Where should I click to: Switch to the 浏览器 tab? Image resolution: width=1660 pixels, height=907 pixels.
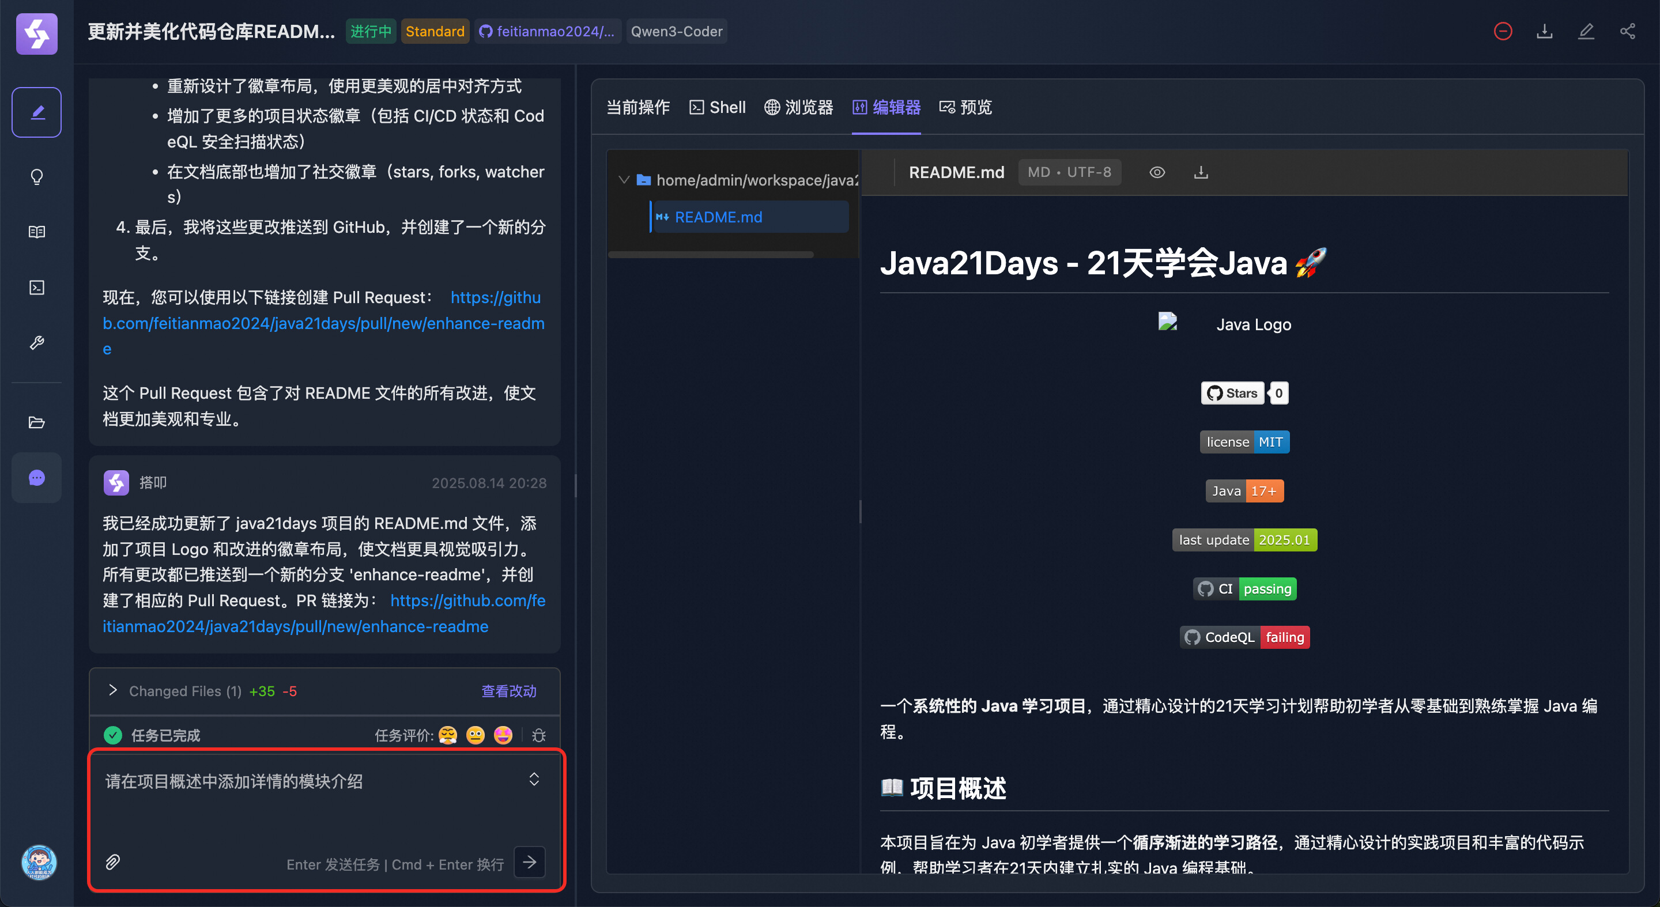(798, 108)
